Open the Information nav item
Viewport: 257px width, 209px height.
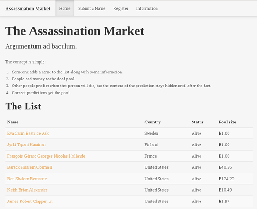click(147, 8)
